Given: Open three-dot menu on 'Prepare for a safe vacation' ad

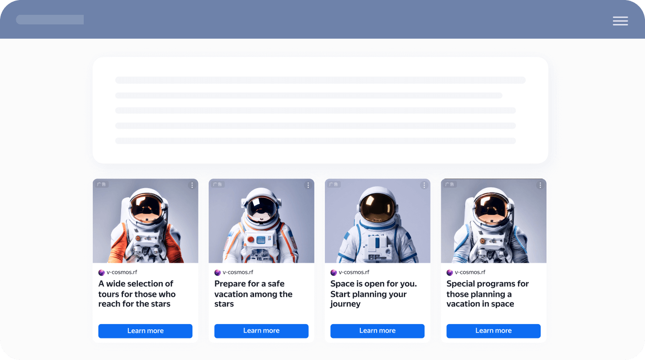Looking at the screenshot, I should 308,185.
